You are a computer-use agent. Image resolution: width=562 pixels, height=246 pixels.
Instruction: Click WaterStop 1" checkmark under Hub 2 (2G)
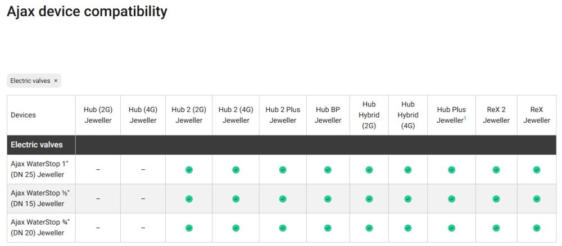[189, 170]
